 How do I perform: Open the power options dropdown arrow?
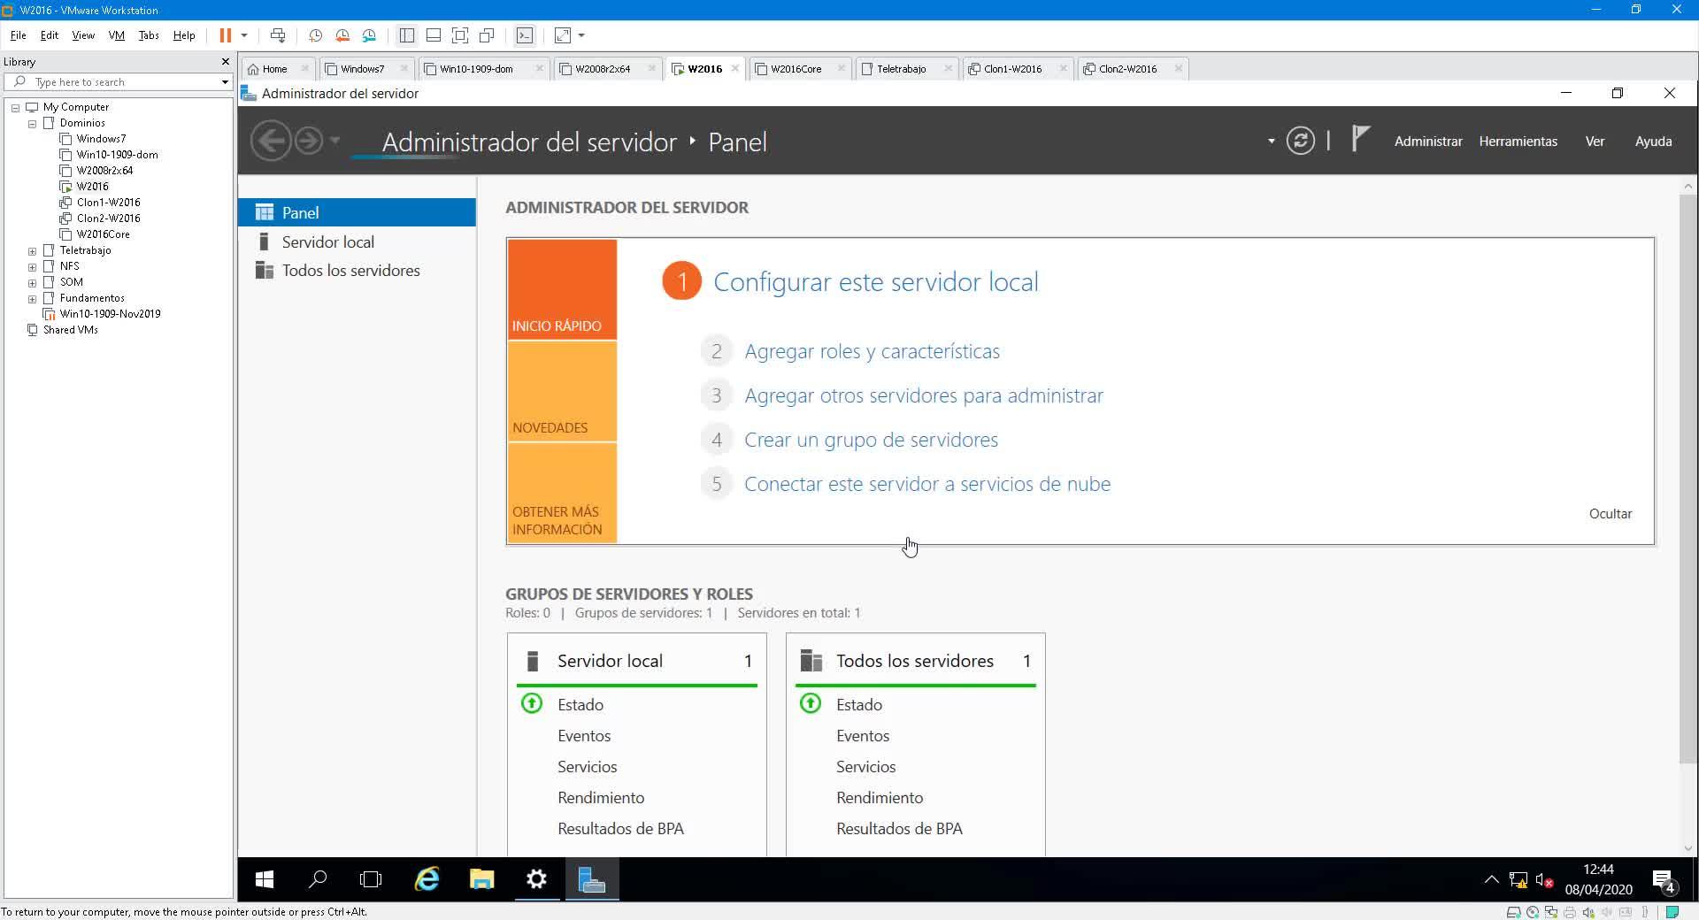point(244,35)
